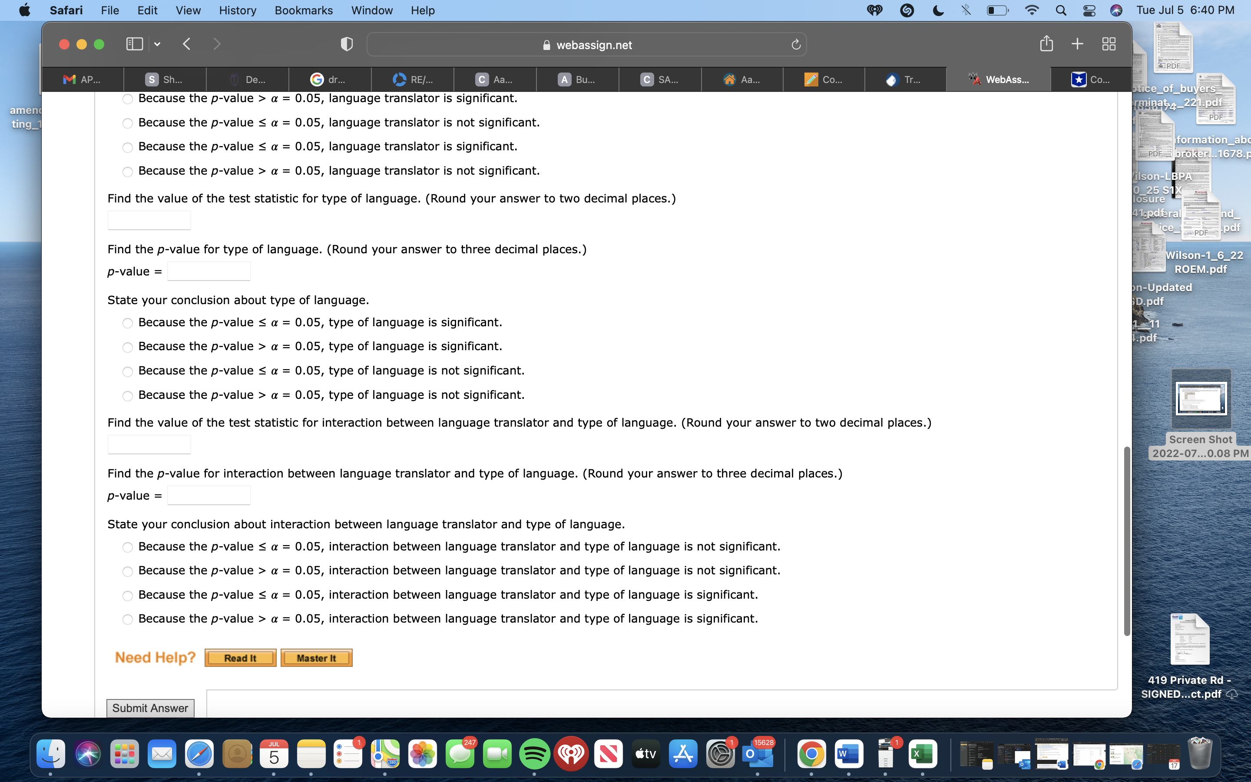Reload page with the refresh icon
The height and width of the screenshot is (782, 1251).
pyautogui.click(x=796, y=45)
